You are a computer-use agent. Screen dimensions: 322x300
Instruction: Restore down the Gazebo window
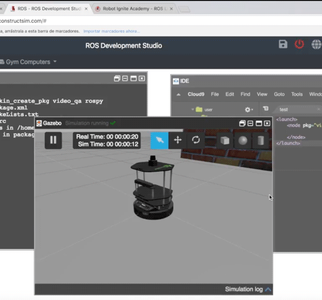[243, 123]
